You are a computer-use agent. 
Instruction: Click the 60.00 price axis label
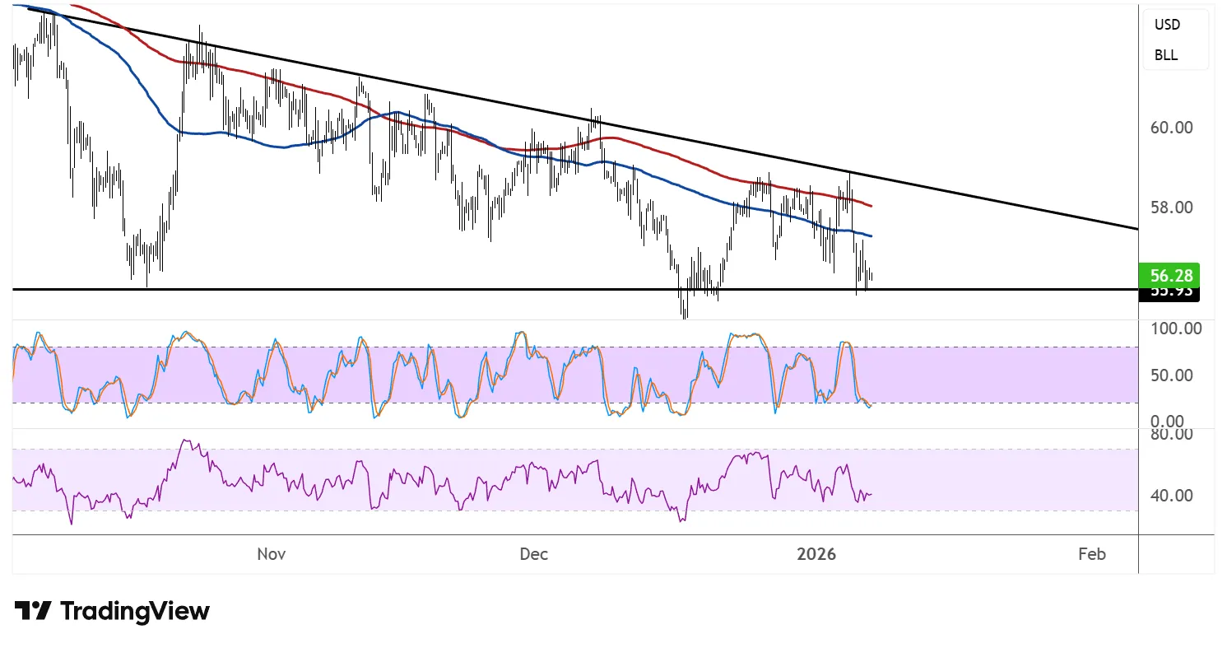1172,128
